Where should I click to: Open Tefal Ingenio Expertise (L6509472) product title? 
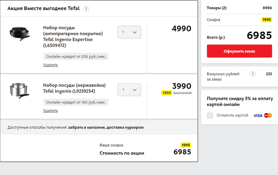tap(73, 36)
